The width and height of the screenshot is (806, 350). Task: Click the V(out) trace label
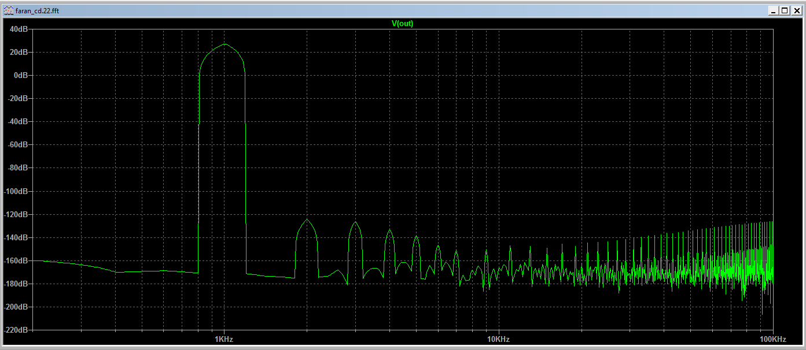pos(402,24)
